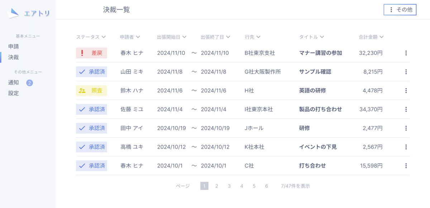
Task: Expand the 申請者 column filter
Action: [130, 37]
